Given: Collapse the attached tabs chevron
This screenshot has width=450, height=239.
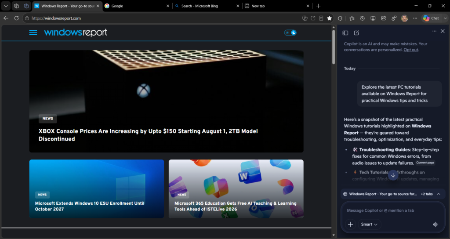Looking at the screenshot, I should click(439, 194).
